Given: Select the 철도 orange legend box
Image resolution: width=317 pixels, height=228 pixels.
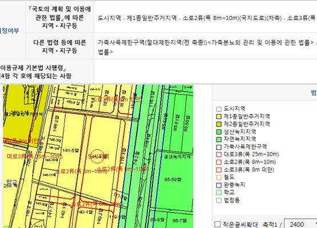Looking at the screenshot, I should point(219,178).
